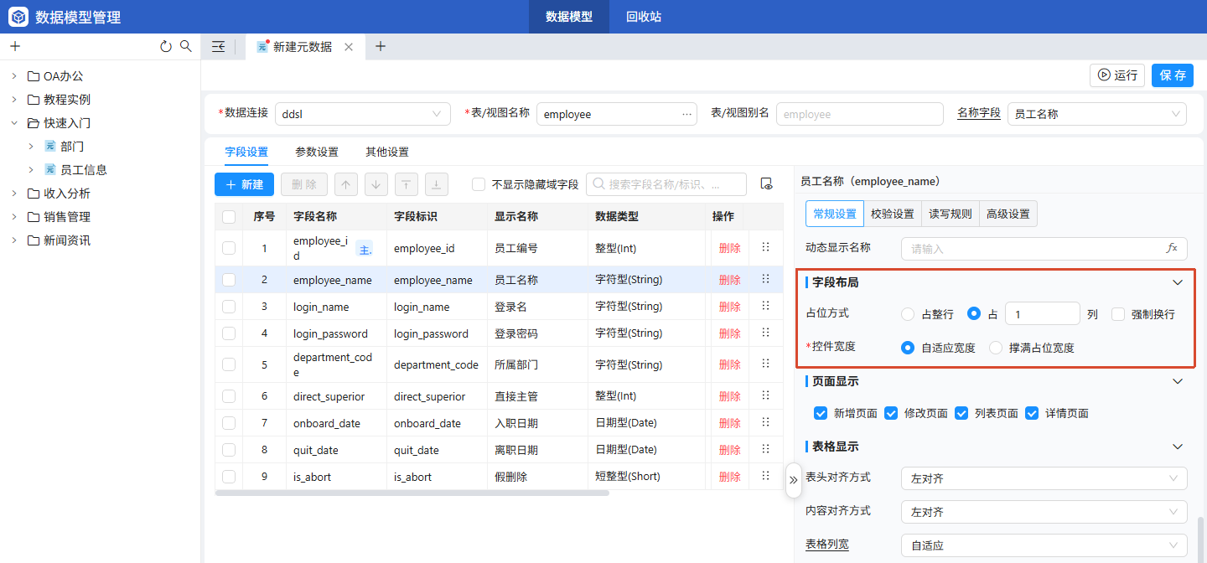The image size is (1207, 563).
Task: Select the 占整行 radio option
Action: (908, 314)
